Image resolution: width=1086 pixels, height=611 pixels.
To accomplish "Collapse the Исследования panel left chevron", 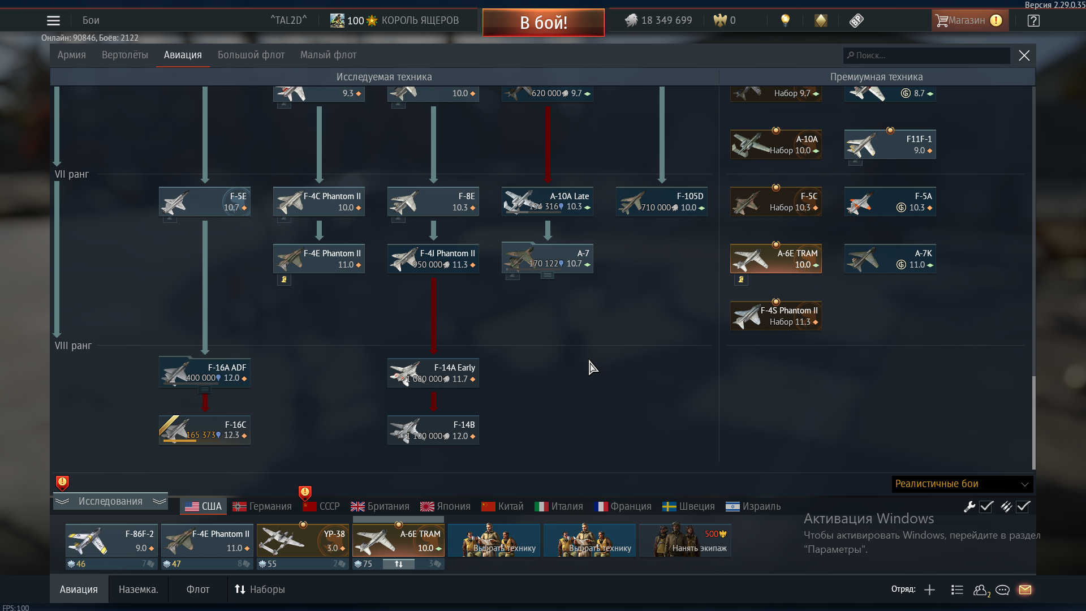I will [62, 501].
